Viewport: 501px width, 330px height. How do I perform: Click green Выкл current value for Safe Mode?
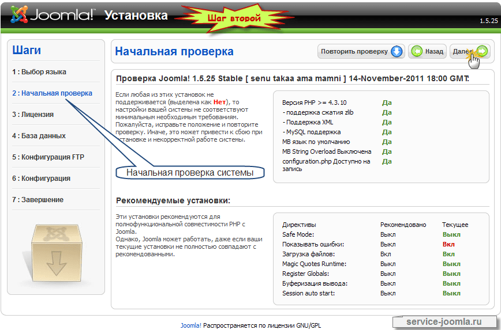point(451,234)
